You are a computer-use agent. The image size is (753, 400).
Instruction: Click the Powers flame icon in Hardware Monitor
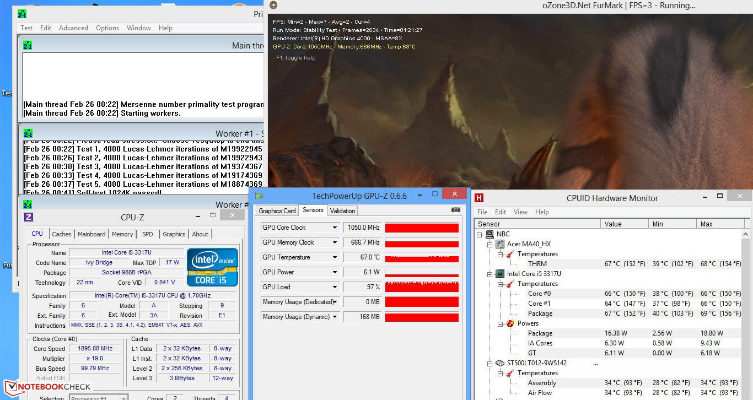pos(510,323)
